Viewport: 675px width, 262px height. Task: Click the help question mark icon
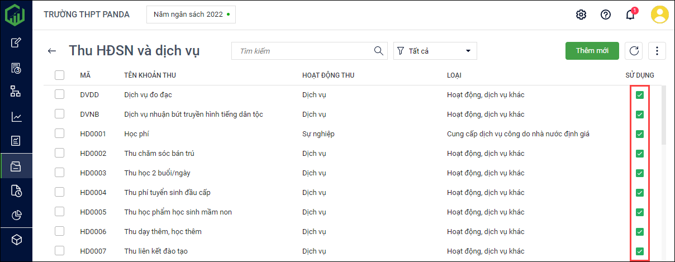pos(605,15)
